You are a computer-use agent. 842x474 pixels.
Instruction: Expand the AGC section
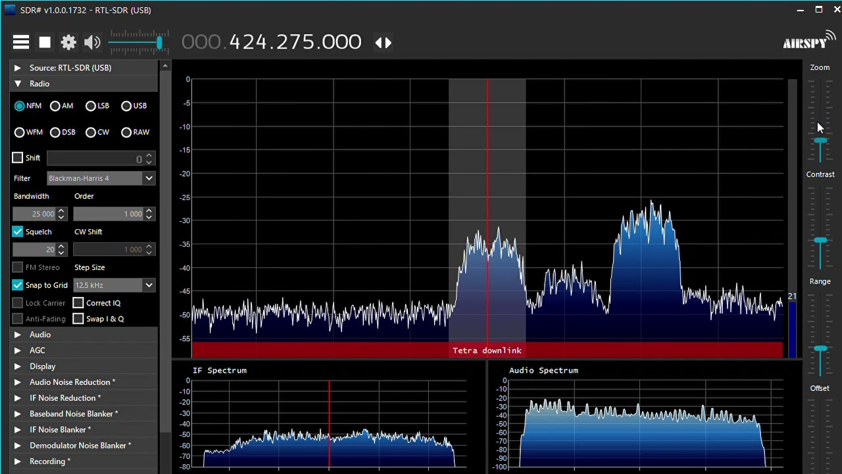(84, 350)
